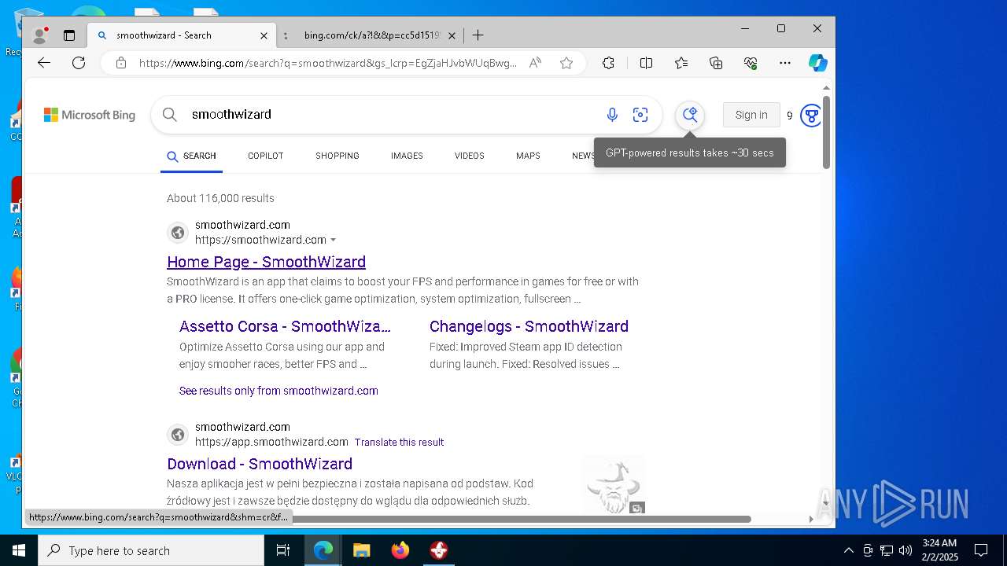Open the Collections icon
Image resolution: width=1007 pixels, height=566 pixels.
click(716, 63)
